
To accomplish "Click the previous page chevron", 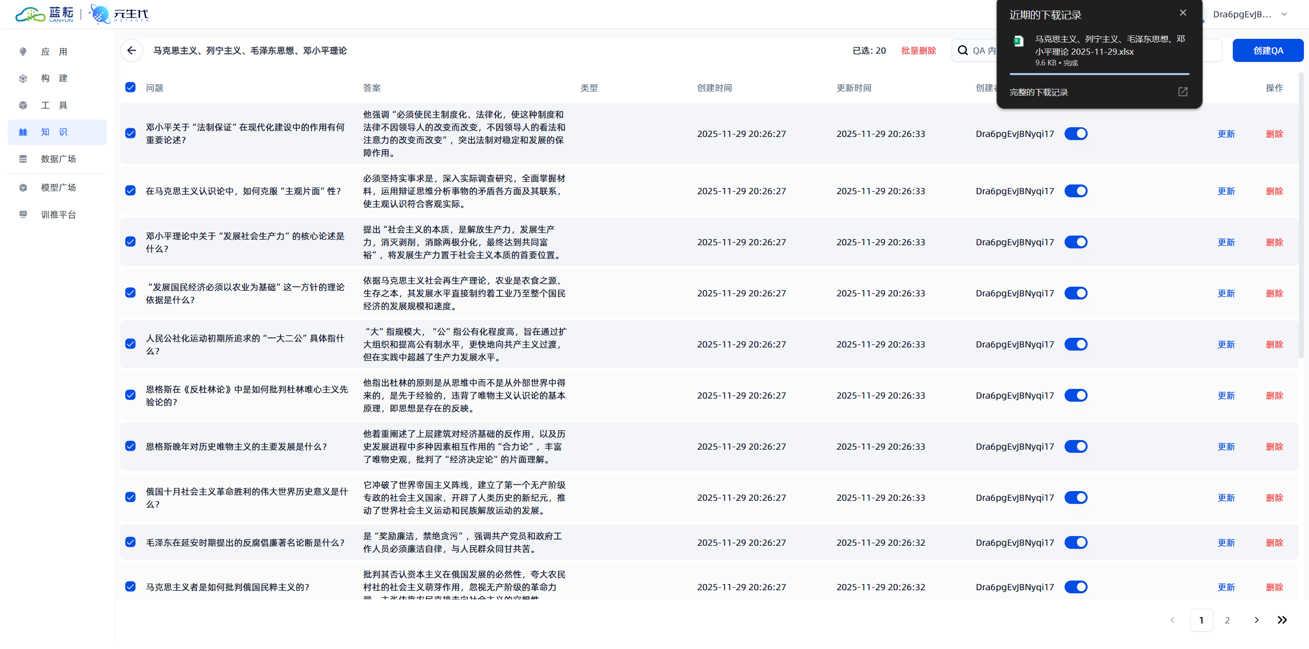I will click(1172, 620).
